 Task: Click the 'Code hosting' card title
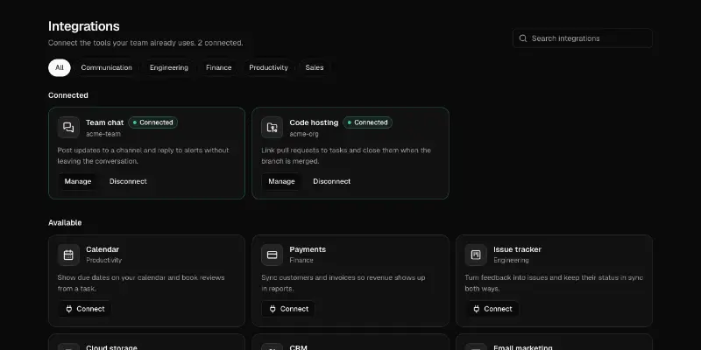click(x=314, y=122)
